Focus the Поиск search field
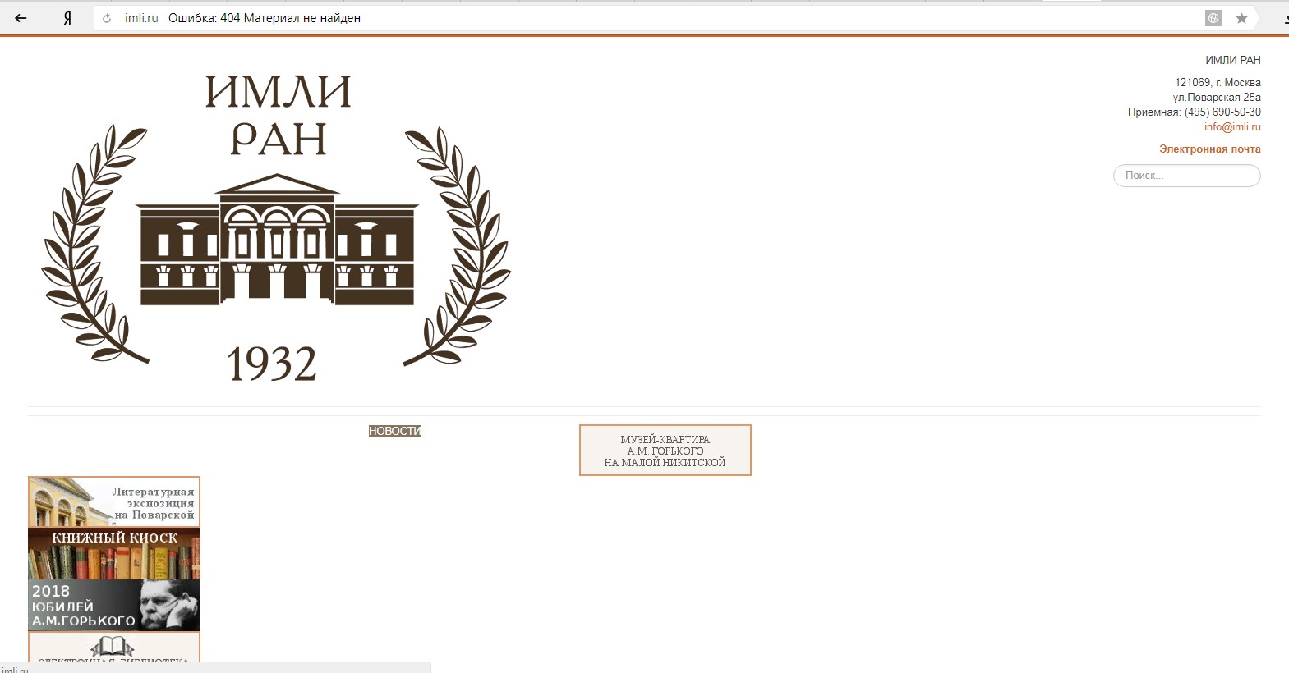The height and width of the screenshot is (673, 1289). tap(1186, 176)
